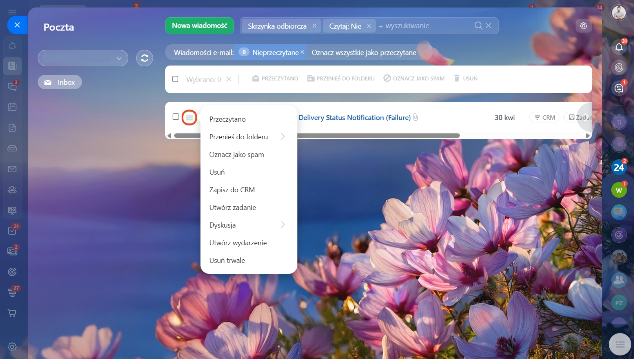The image size is (634, 359).
Task: Click the attachment paperclip icon on email
Action: 415,117
